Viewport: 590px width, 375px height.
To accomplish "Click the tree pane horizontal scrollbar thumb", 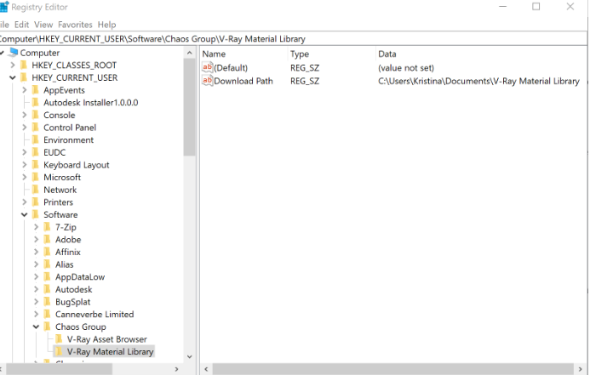I will coord(59,369).
